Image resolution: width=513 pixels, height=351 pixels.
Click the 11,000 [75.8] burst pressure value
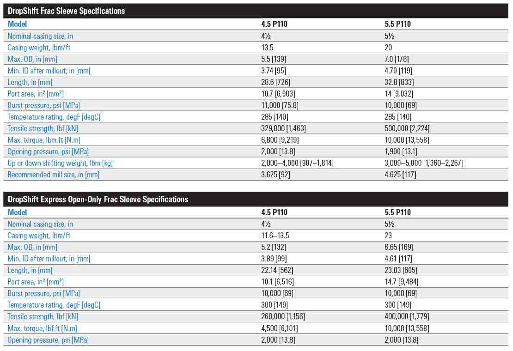[x=280, y=105]
